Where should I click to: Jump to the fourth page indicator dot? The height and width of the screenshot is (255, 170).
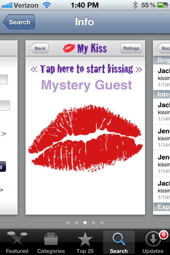93,223
